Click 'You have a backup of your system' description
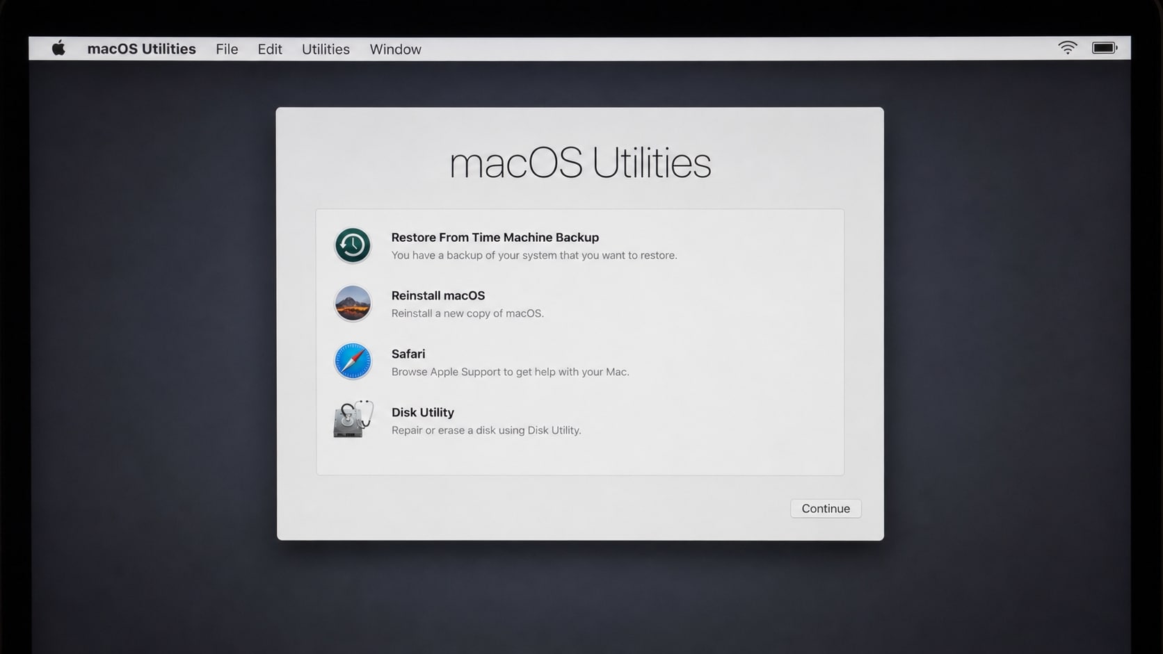1163x654 pixels. point(534,256)
